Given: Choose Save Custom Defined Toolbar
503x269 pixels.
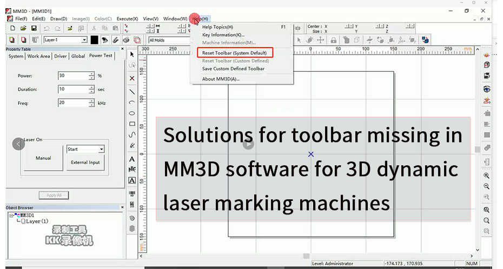Looking at the screenshot, I should click(233, 69).
